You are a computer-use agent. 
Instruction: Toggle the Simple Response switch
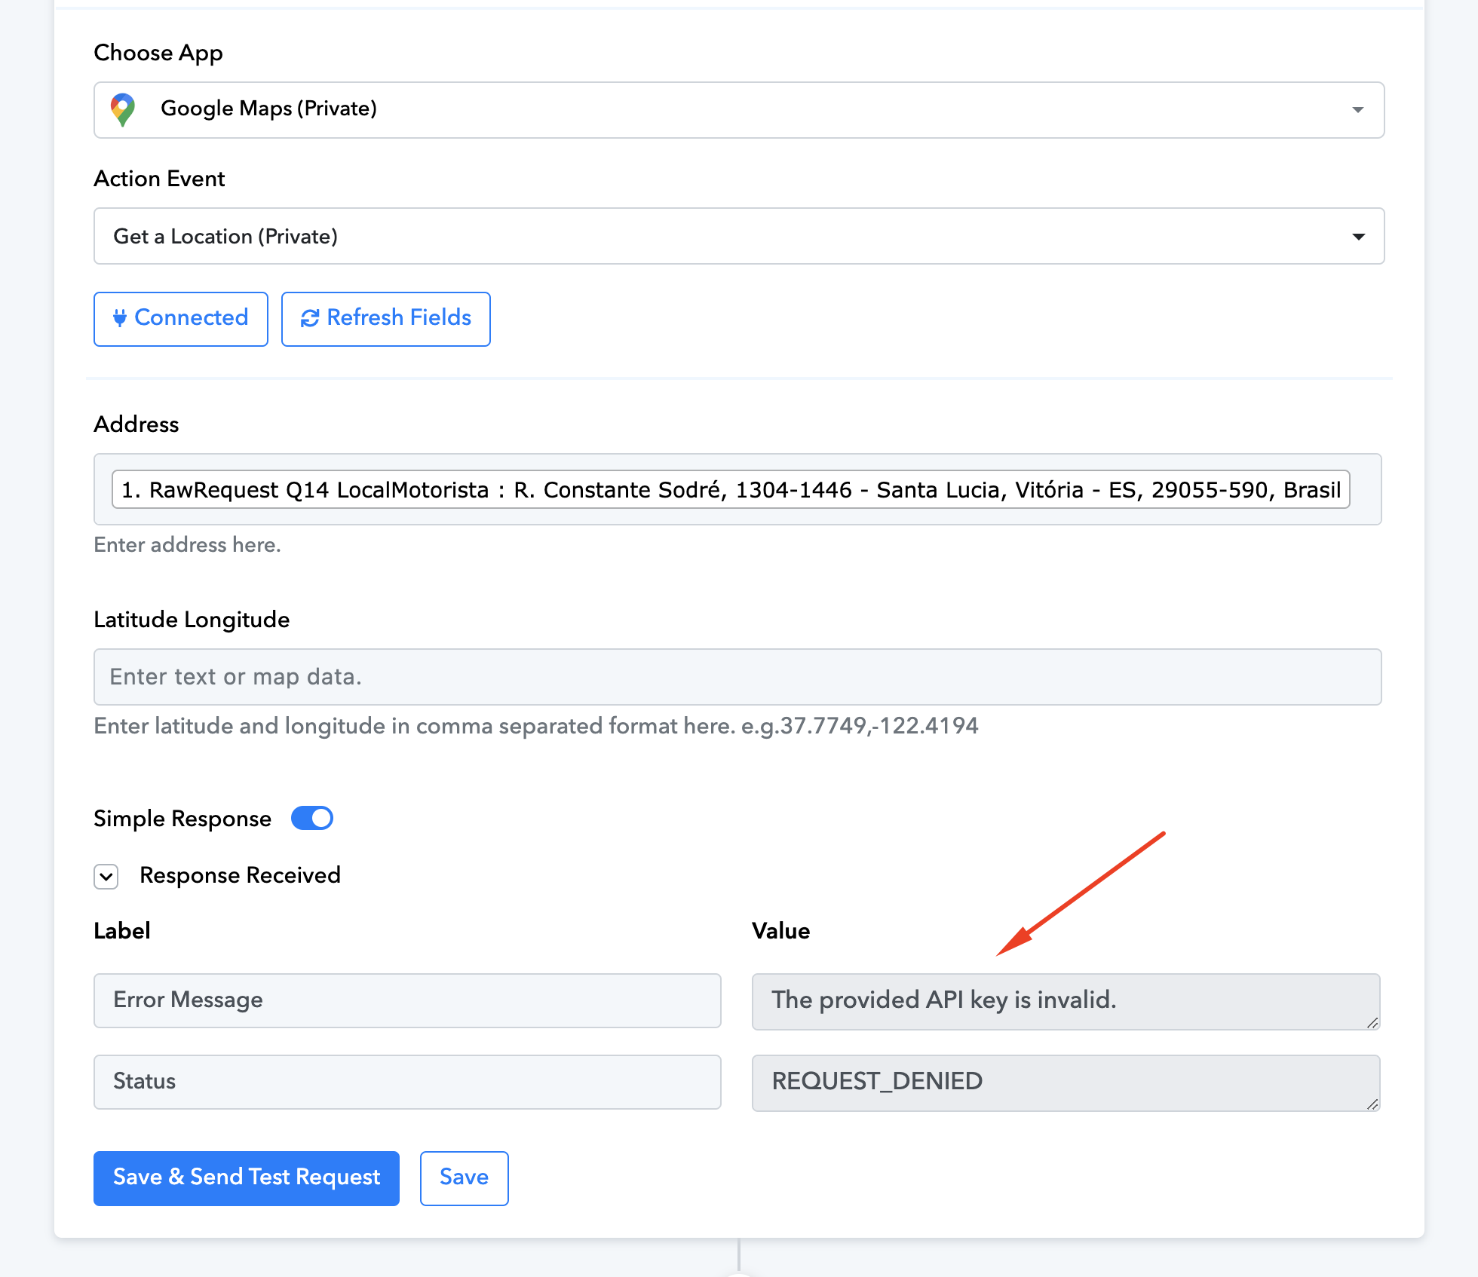pyautogui.click(x=312, y=818)
